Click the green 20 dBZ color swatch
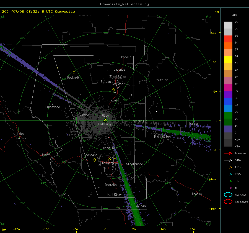The width and height of the screenshot is (249, 233). pyautogui.click(x=228, y=115)
